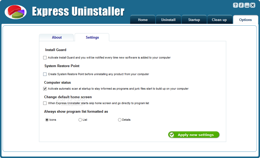Uncheck automatic scan at startup
The height and width of the screenshot is (158, 260).
[x=45, y=89]
